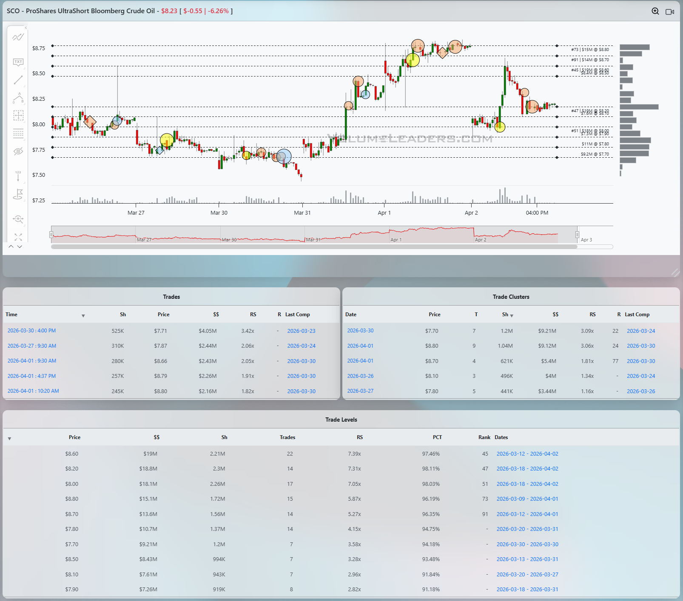Click the Last Comp header in Trades

coord(298,315)
